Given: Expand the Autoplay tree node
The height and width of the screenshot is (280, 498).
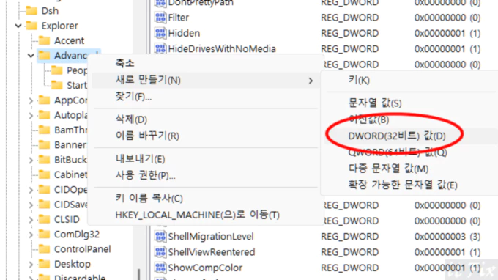Looking at the screenshot, I should pos(31,115).
